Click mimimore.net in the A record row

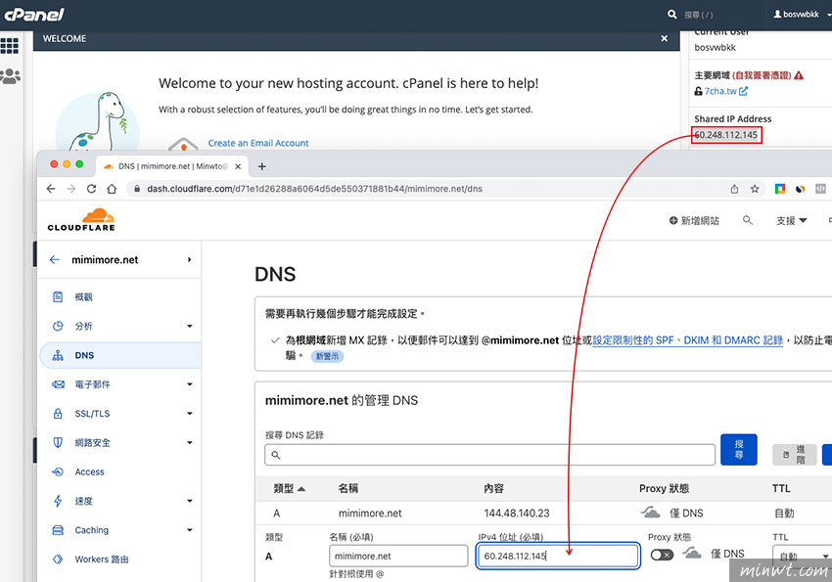[x=370, y=514]
